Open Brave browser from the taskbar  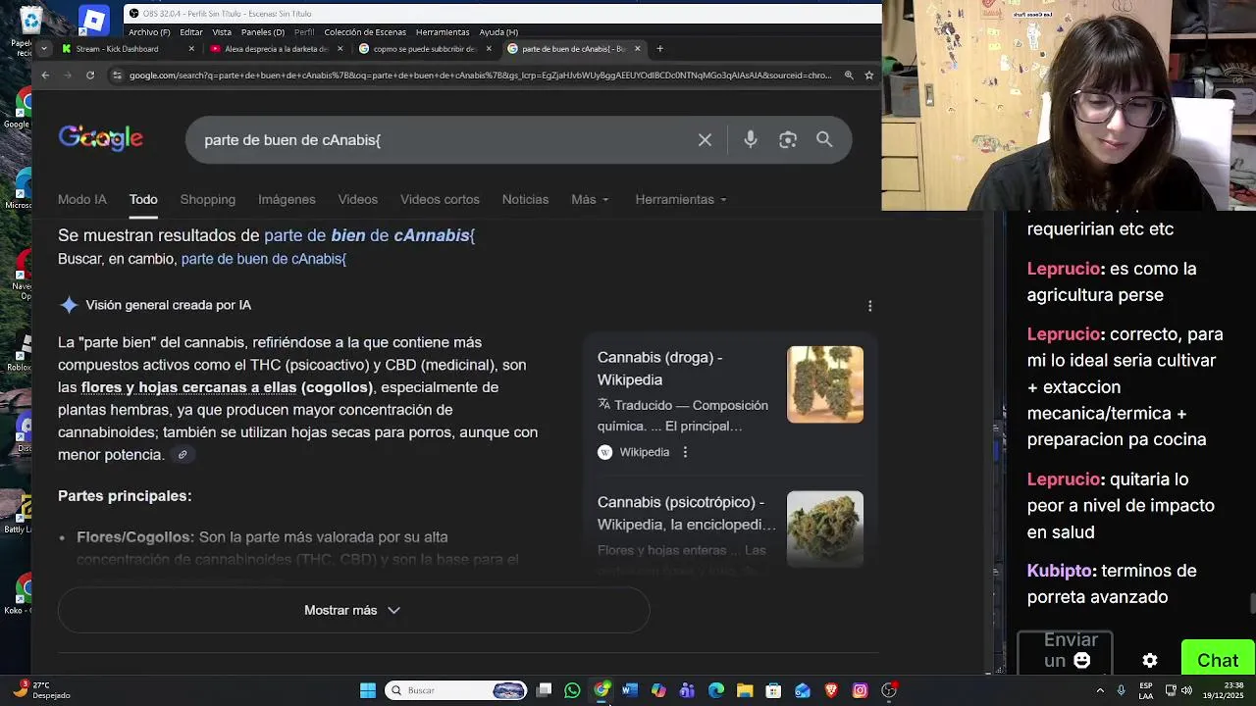click(x=831, y=690)
